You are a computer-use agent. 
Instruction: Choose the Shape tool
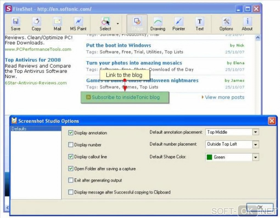pyautogui.click(x=137, y=24)
